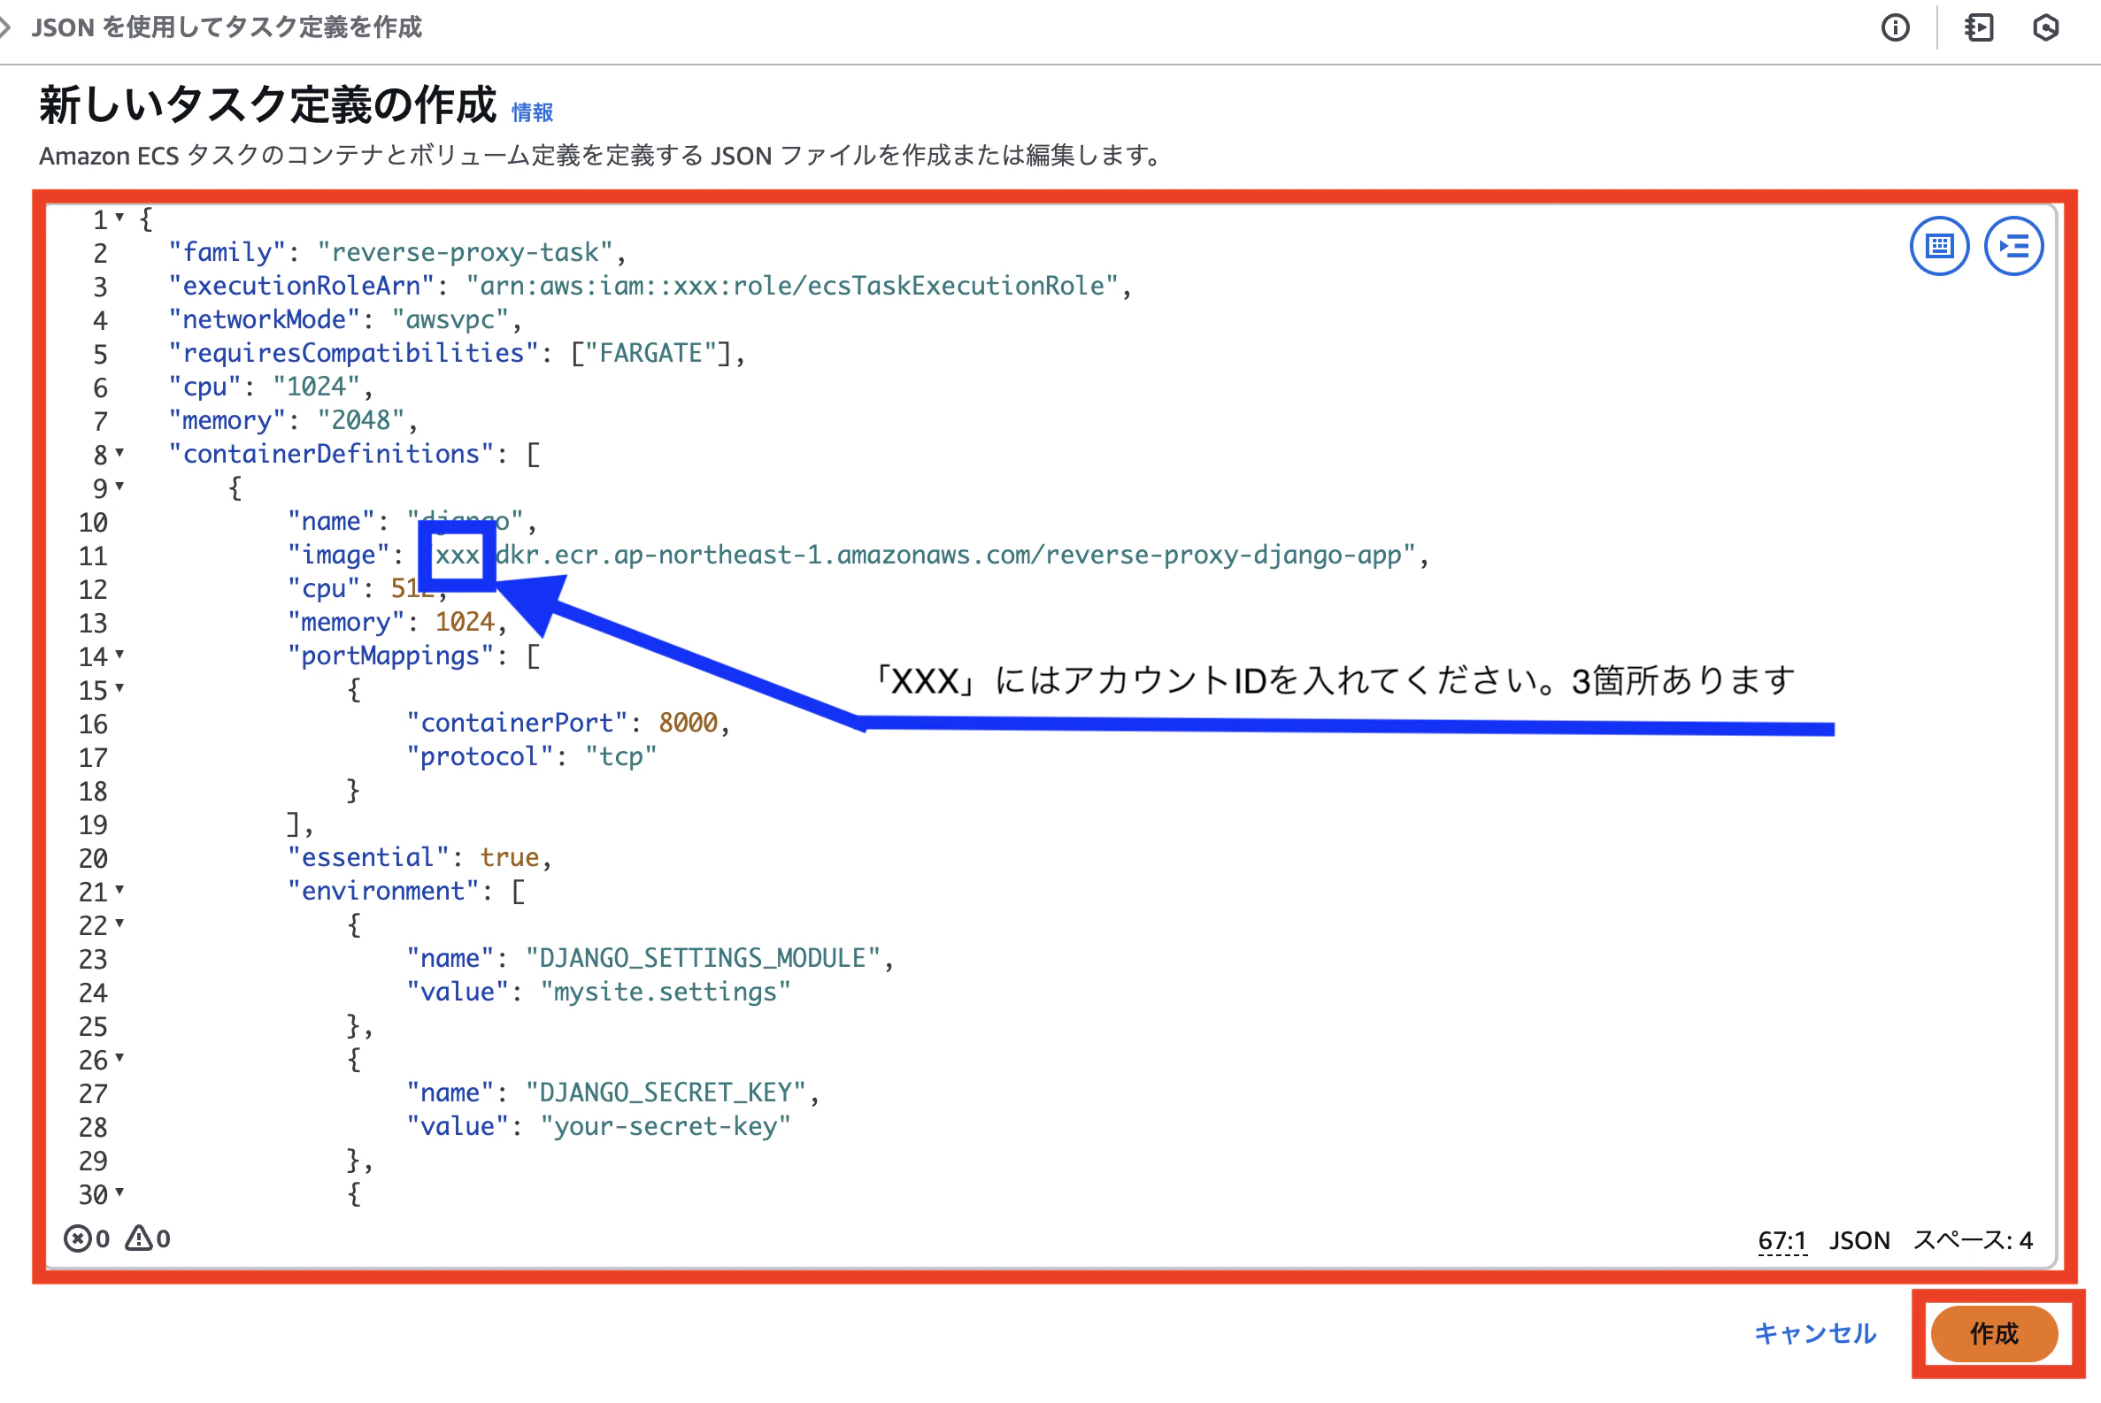Click the "DJANGO_SECRET_KEY" name value

click(666, 1092)
